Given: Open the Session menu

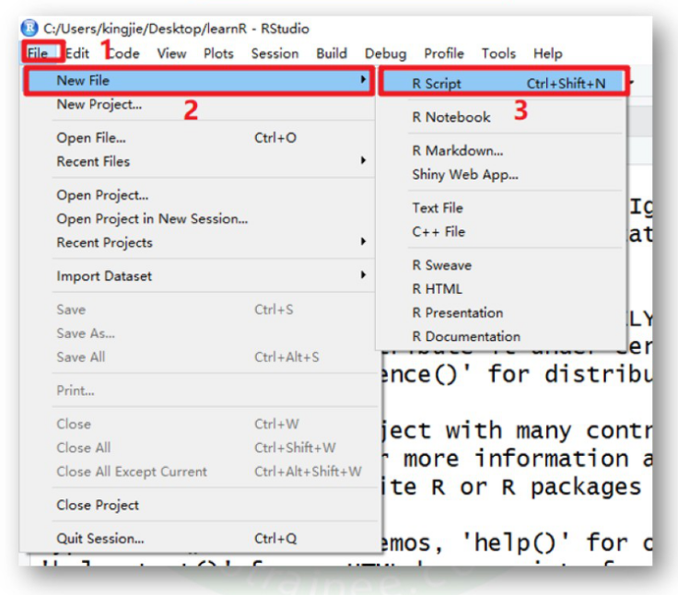Looking at the screenshot, I should (275, 53).
